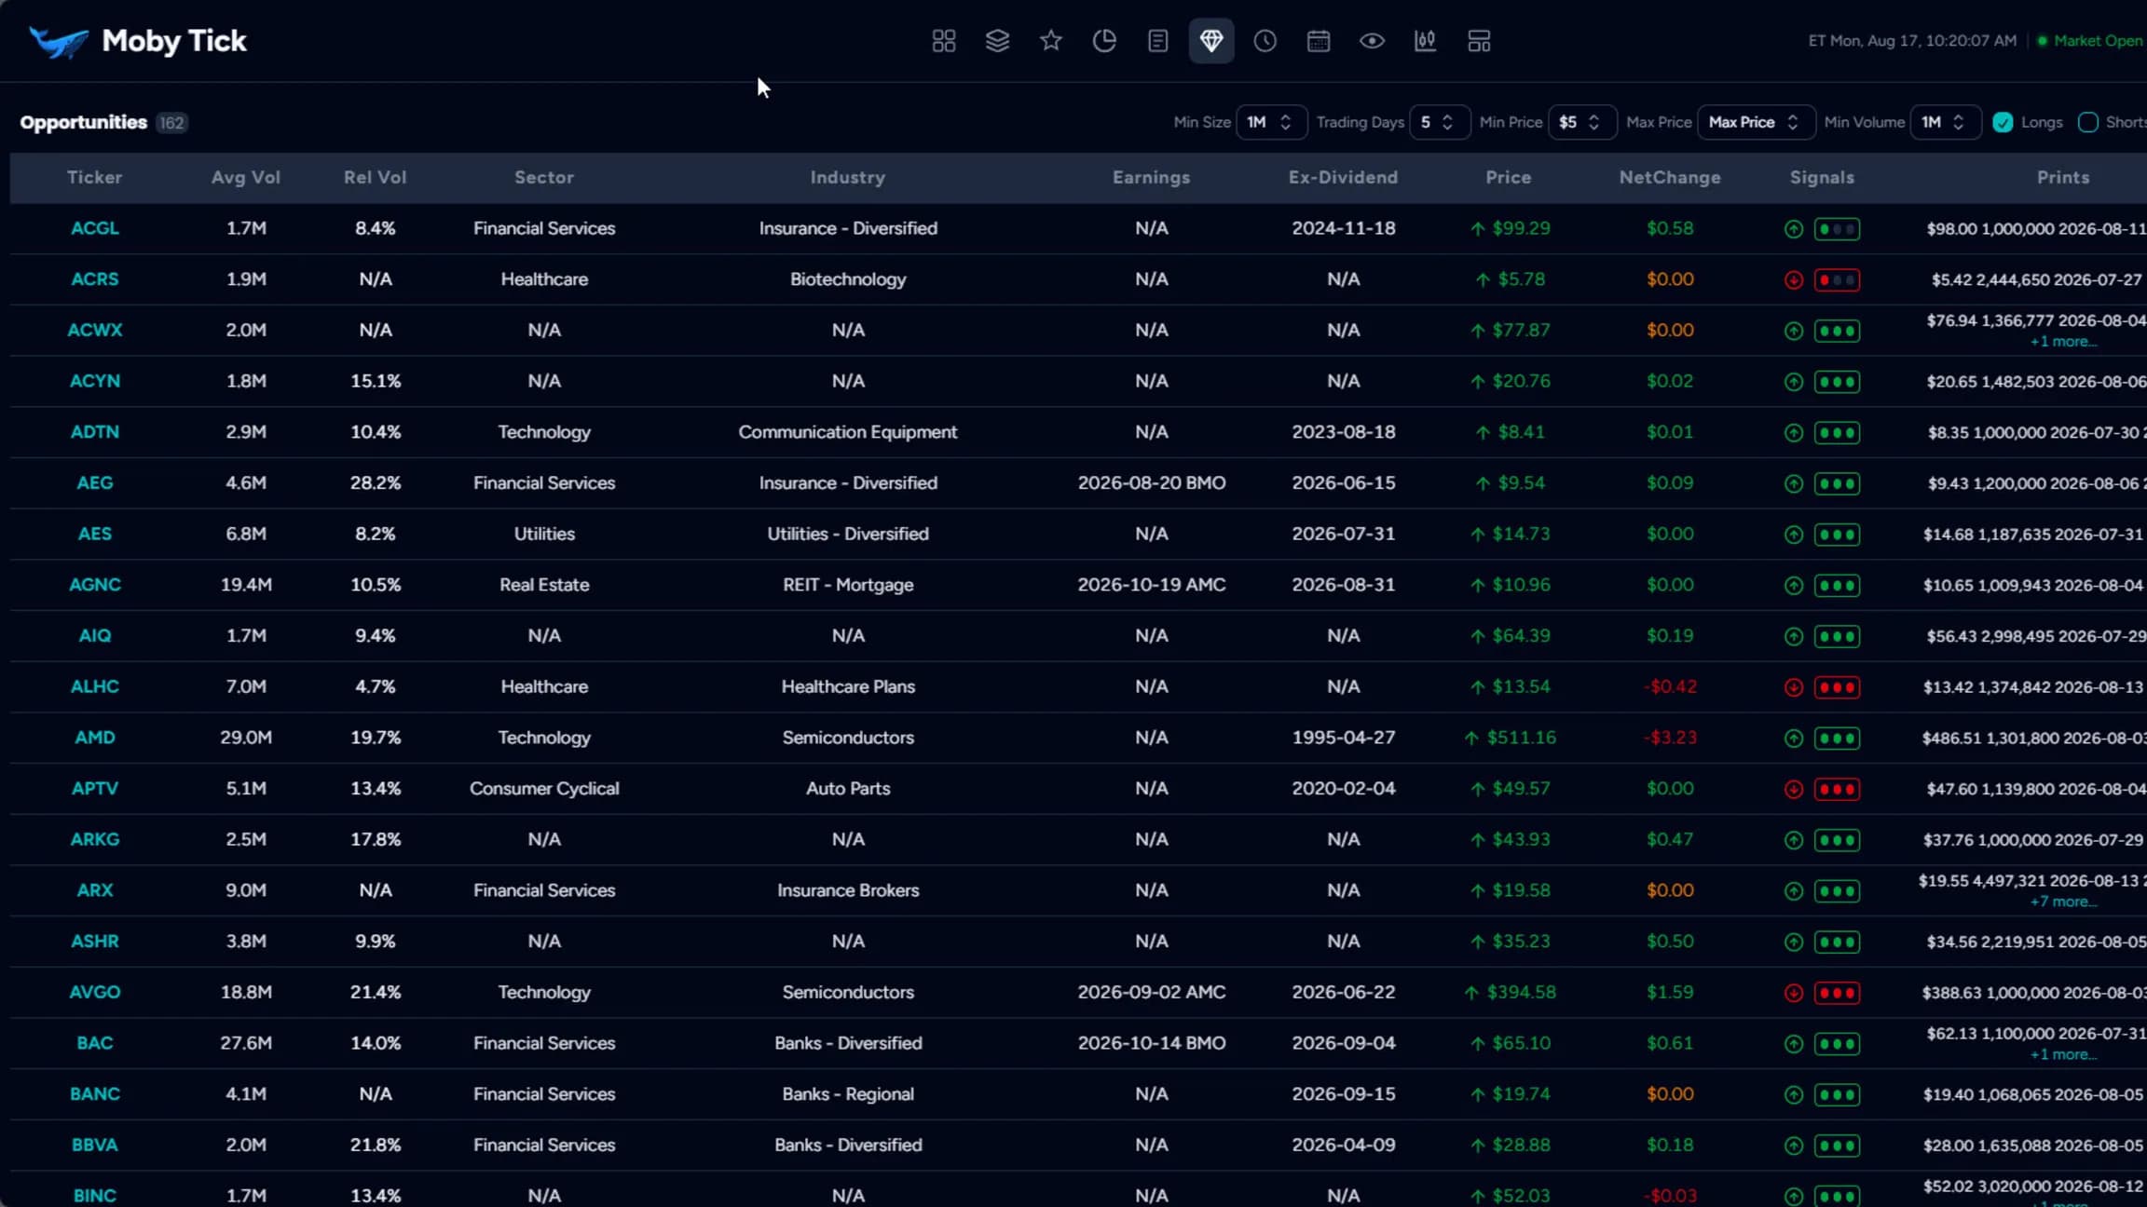The height and width of the screenshot is (1207, 2147).
Task: Enable the Shorts checkbox
Action: (x=2088, y=122)
